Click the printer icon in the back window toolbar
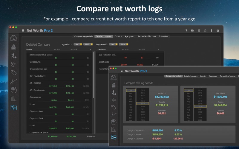Viewport: 239px width, 149px height. click(192, 31)
